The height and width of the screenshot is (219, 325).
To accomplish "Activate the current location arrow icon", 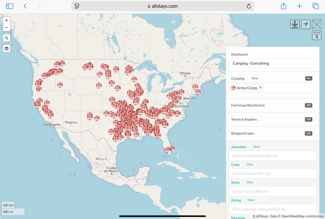I will pos(306,24).
